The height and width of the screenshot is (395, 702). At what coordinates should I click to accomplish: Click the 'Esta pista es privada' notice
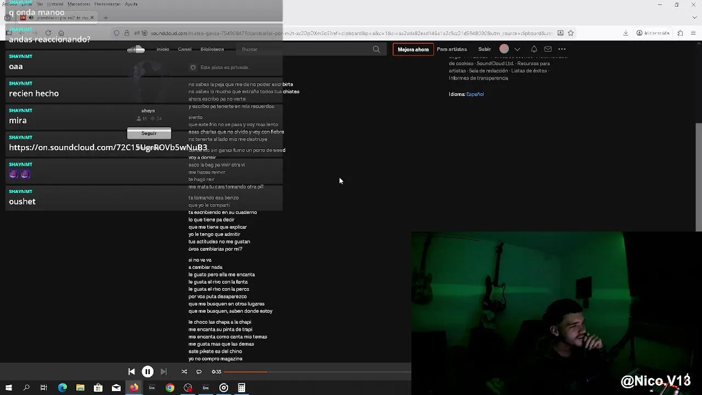click(x=224, y=67)
